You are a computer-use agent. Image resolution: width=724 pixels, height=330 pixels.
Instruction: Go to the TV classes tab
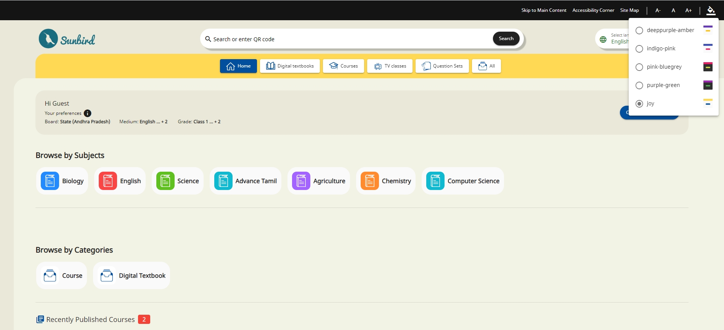[390, 66]
